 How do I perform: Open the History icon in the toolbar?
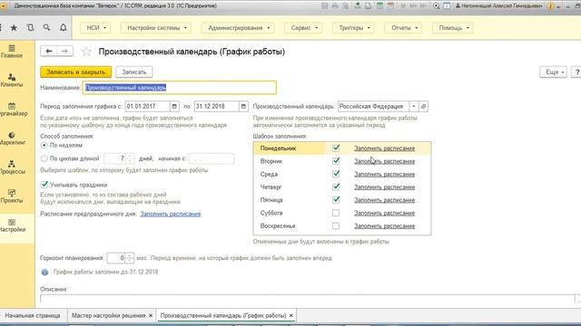tap(30, 28)
